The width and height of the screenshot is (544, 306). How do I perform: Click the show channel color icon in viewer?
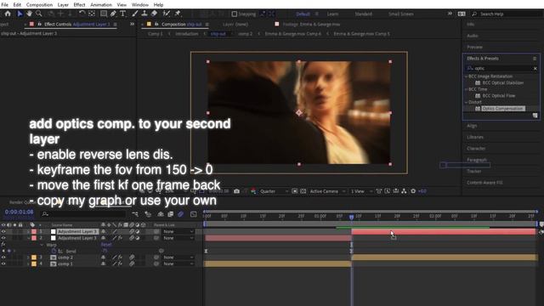[253, 191]
